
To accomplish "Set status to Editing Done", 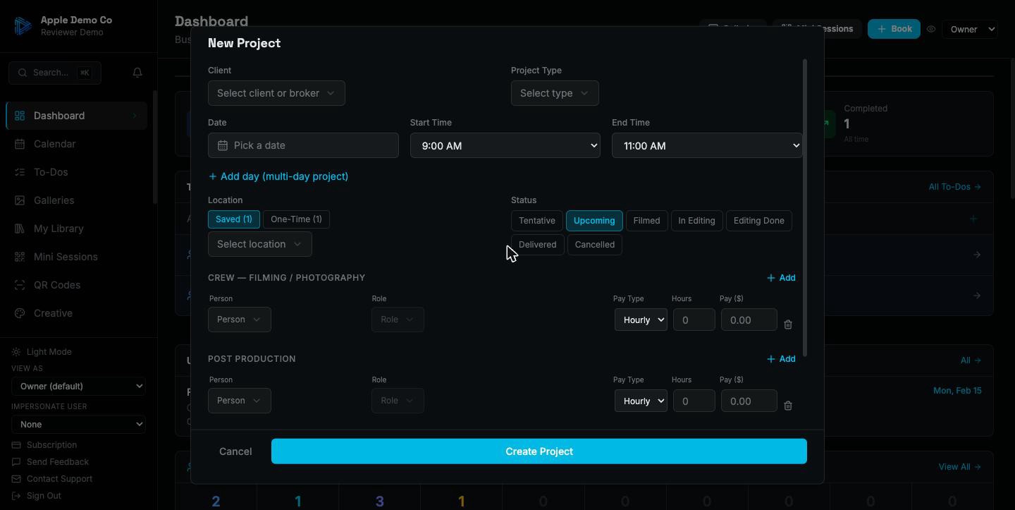I will tap(758, 221).
